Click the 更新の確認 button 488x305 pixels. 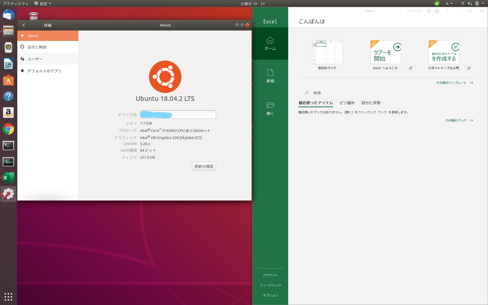click(x=204, y=166)
